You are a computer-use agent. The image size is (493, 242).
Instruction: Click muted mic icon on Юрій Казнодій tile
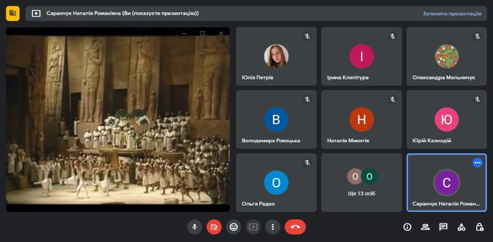pos(478,99)
